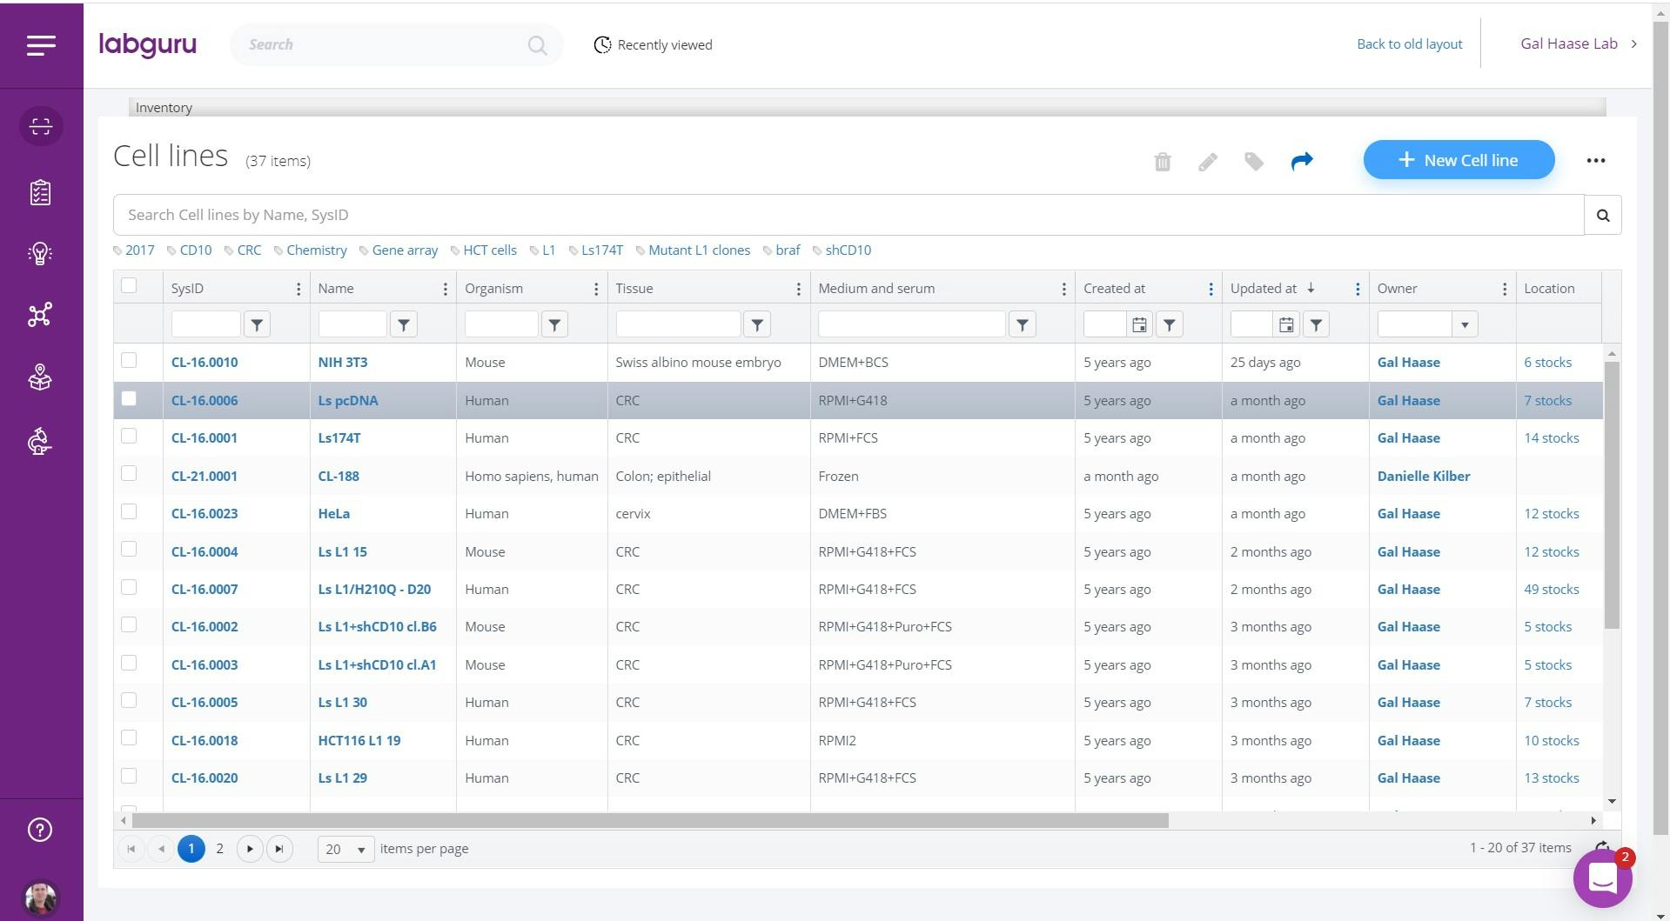Select the knowledge lightbulb icon in the sidebar

click(41, 254)
